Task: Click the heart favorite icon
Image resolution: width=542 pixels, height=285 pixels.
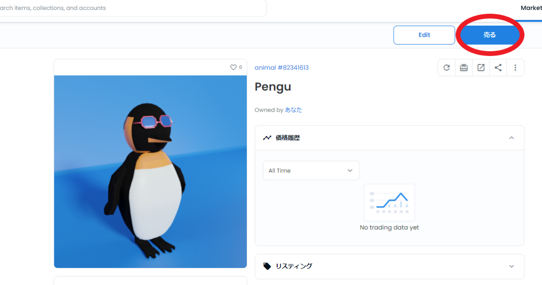Action: pos(233,67)
